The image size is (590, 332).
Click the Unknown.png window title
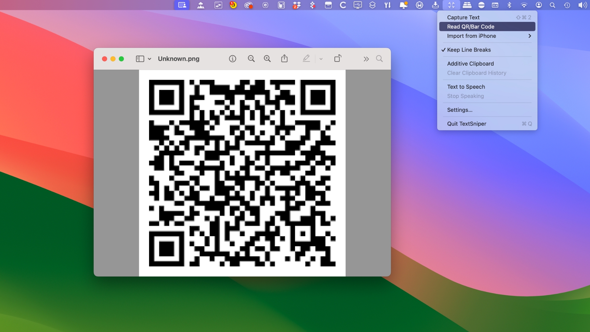[179, 59]
